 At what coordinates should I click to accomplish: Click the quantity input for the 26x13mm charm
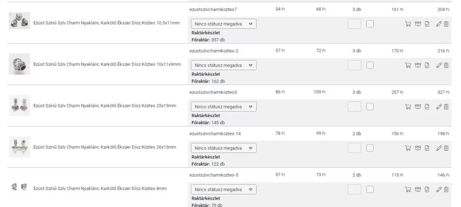click(354, 148)
